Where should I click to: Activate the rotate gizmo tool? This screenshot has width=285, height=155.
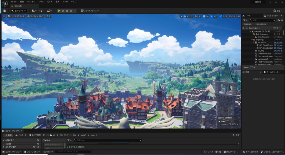tap(188, 16)
